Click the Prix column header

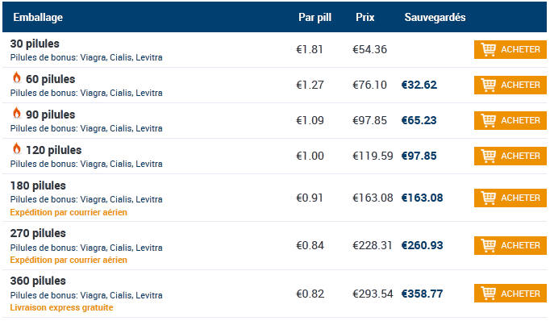[365, 17]
